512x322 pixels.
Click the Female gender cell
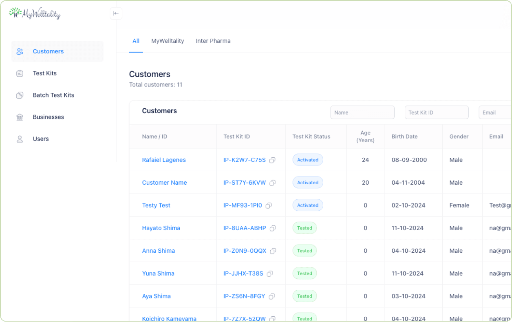click(x=459, y=205)
